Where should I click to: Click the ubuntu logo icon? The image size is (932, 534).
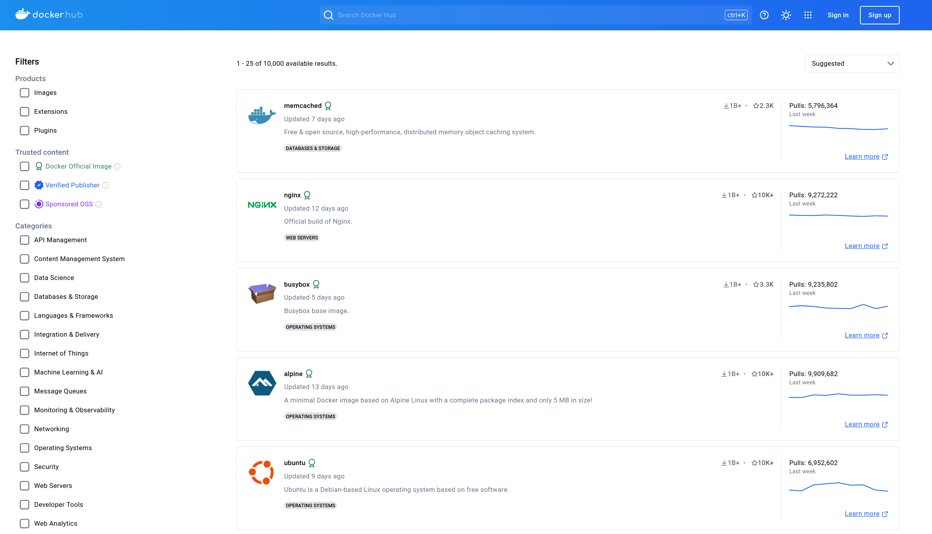coord(261,473)
